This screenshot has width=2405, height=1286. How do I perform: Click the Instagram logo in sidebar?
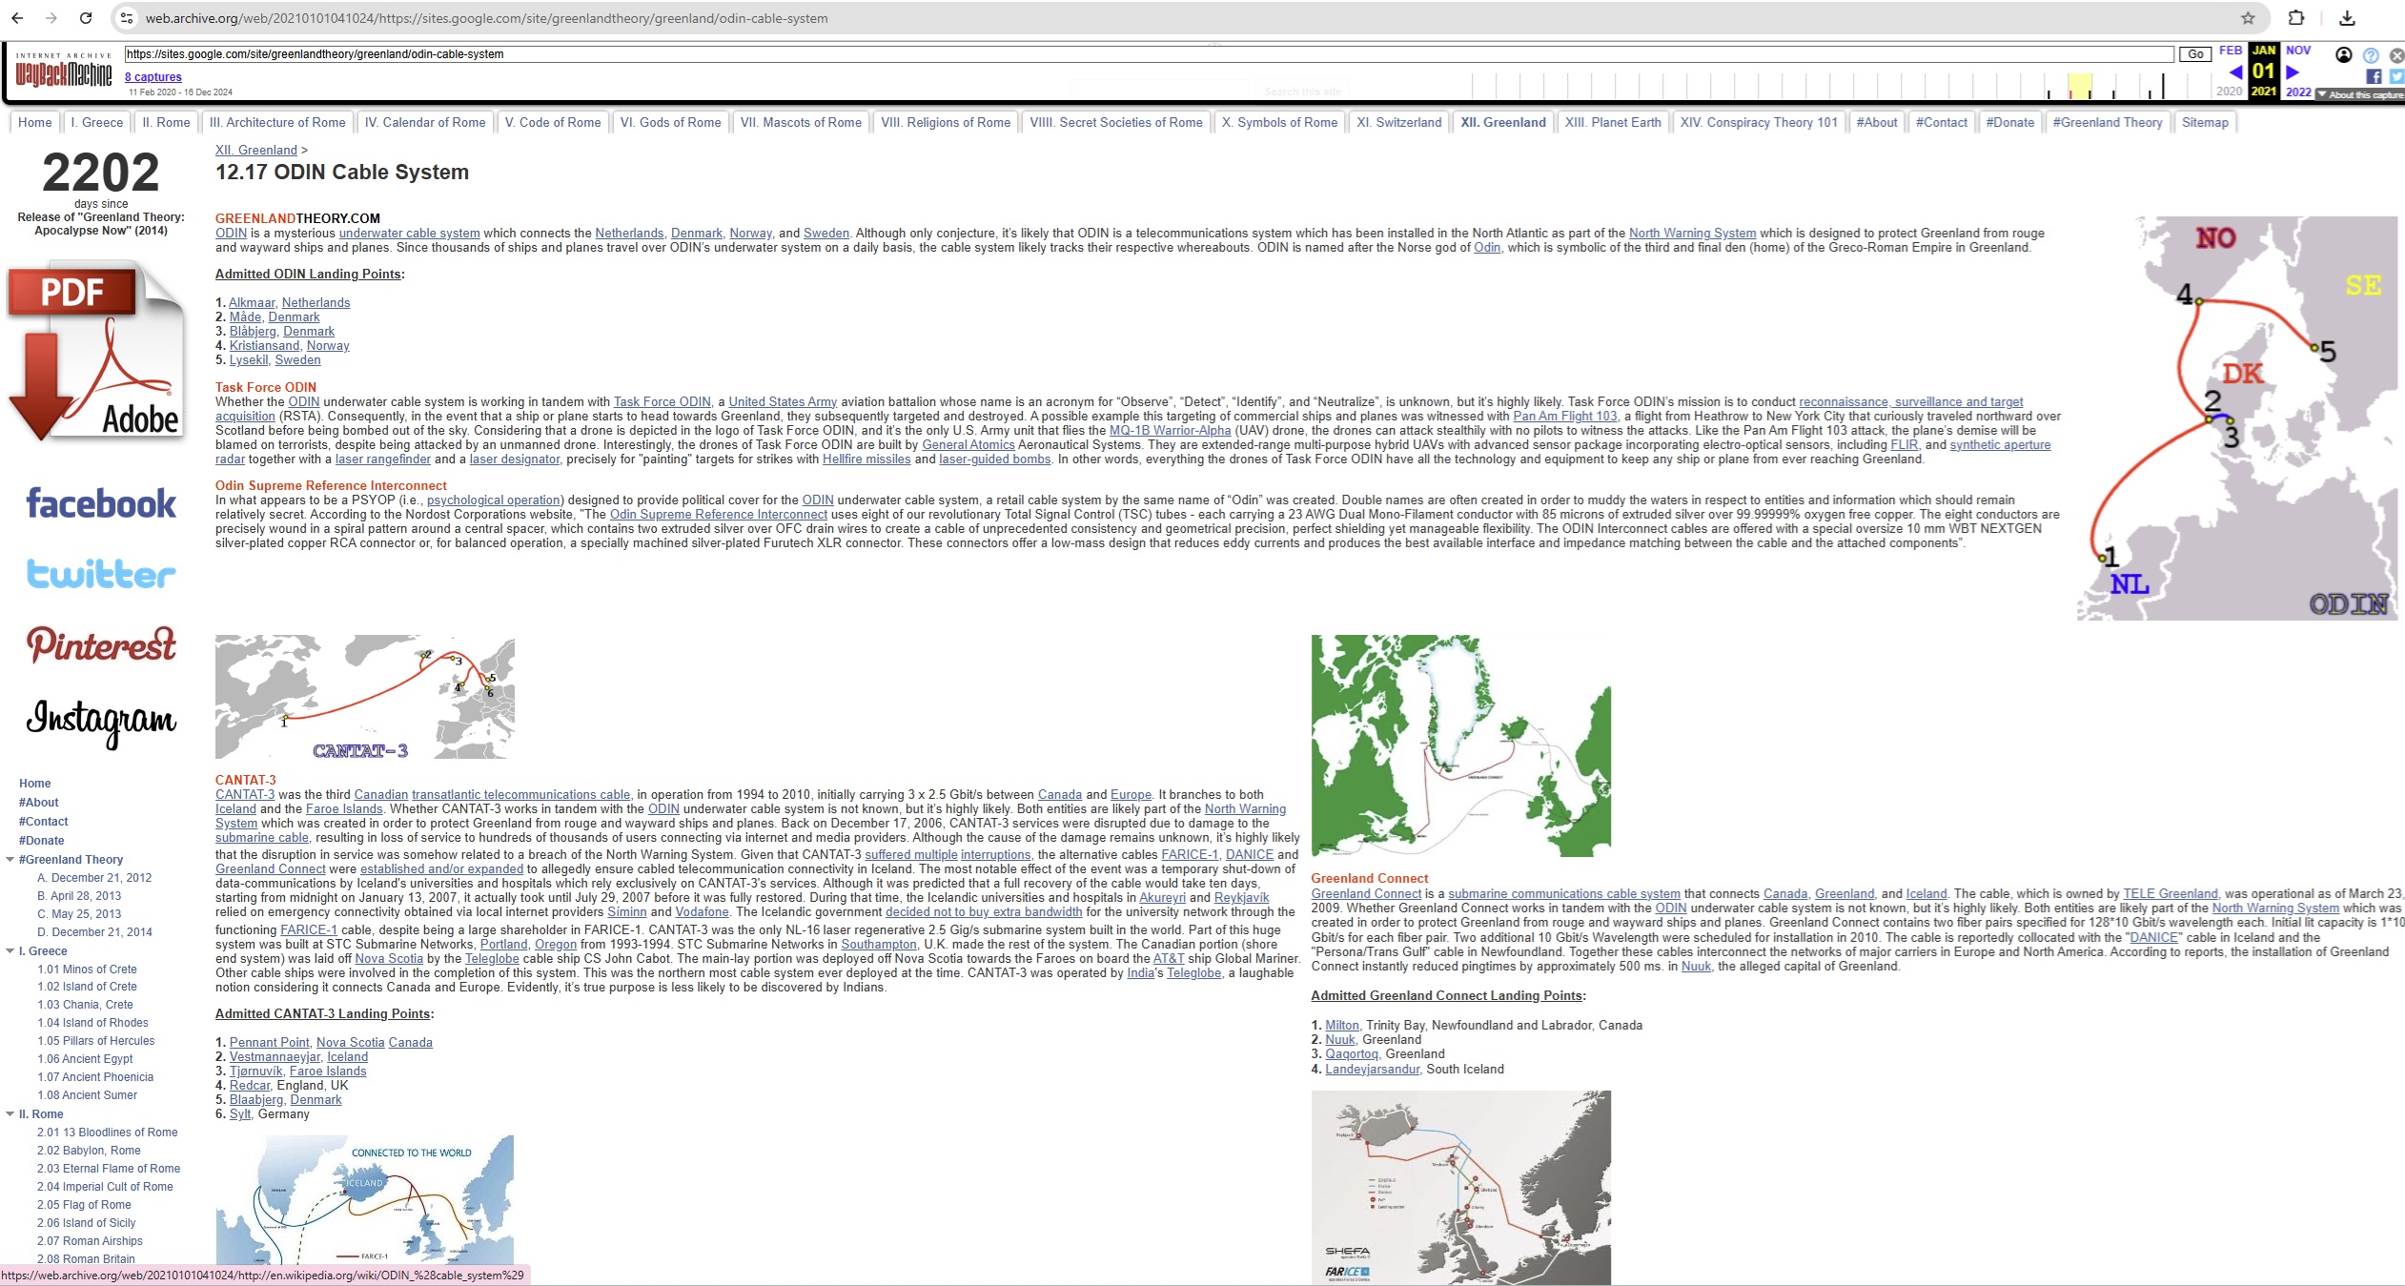[101, 720]
